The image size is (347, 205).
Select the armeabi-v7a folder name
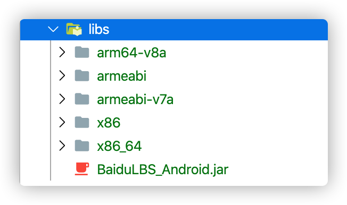135,99
